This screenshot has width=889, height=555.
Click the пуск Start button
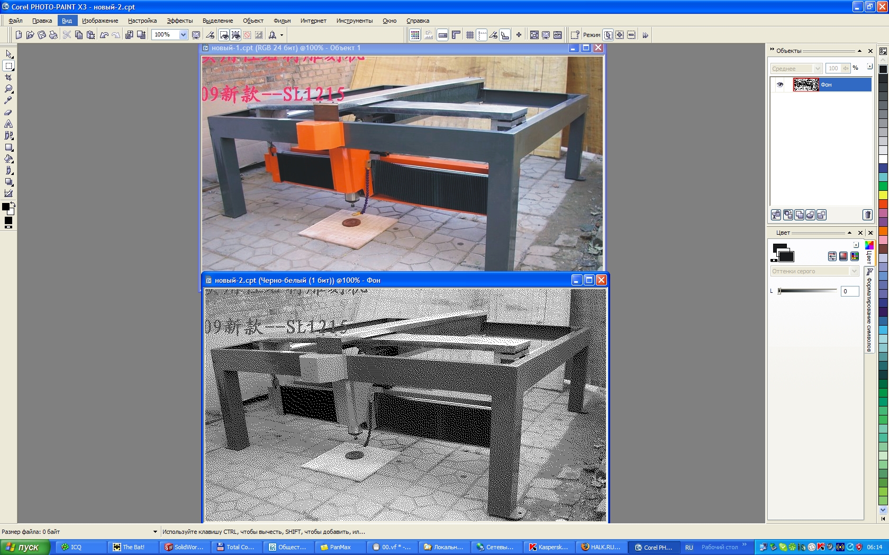pos(24,547)
